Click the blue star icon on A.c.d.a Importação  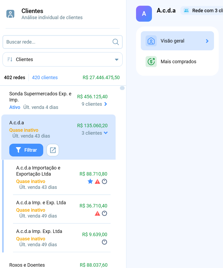click(90, 181)
